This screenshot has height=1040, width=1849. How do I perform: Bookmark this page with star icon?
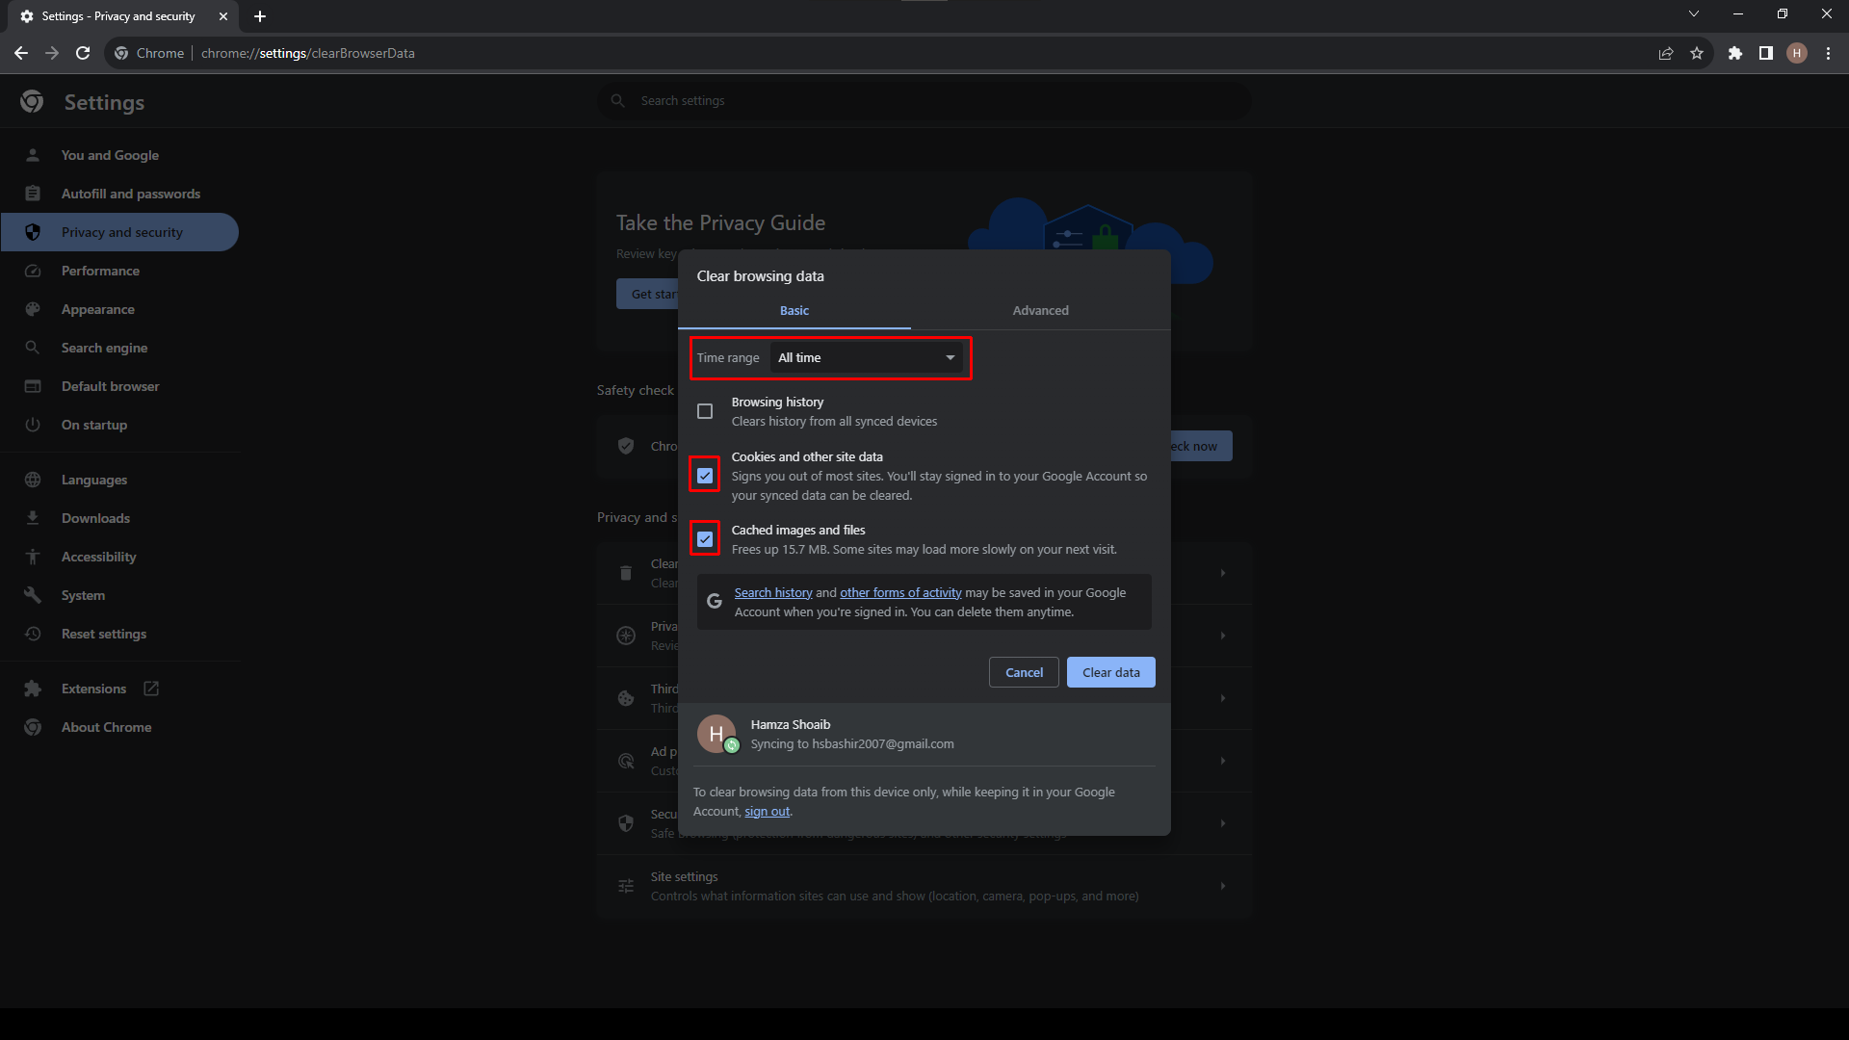pyautogui.click(x=1697, y=53)
